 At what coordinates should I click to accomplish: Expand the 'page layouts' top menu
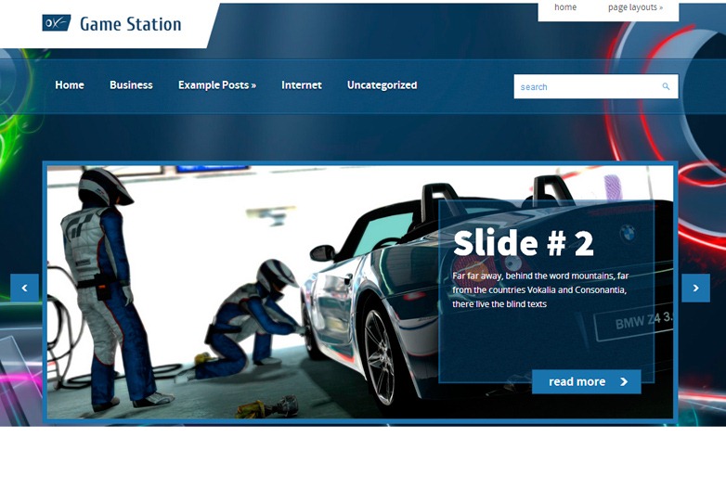click(x=635, y=7)
